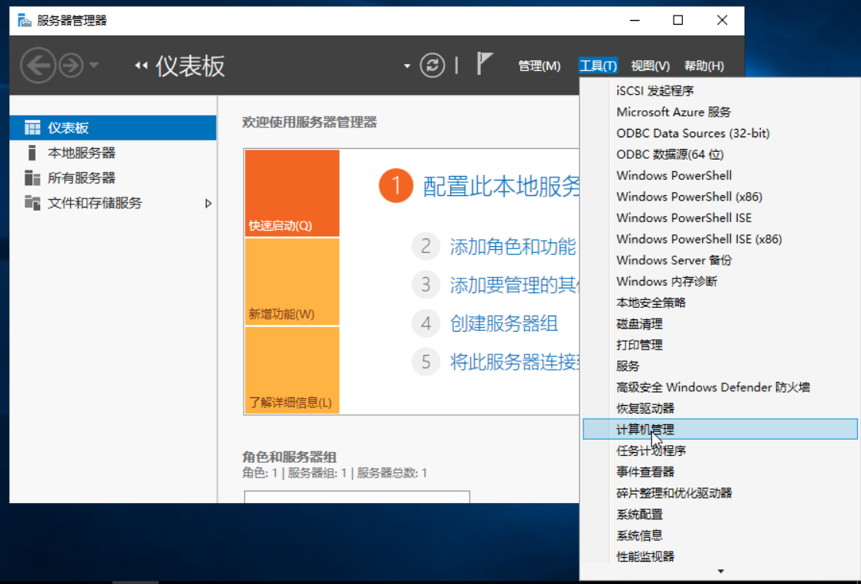Open the navigation history dropdown arrow
This screenshot has width=861, height=584.
pyautogui.click(x=94, y=66)
